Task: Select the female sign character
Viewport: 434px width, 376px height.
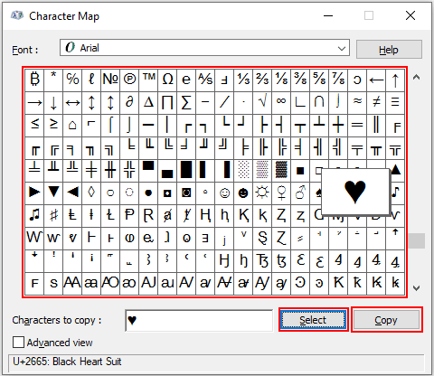Action: [281, 193]
